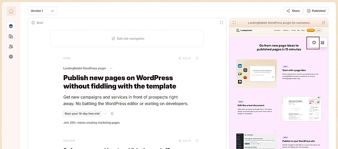Click the LandingRabbit logo in preview
Image resolution: width=338 pixels, height=149 pixels.
244,30
